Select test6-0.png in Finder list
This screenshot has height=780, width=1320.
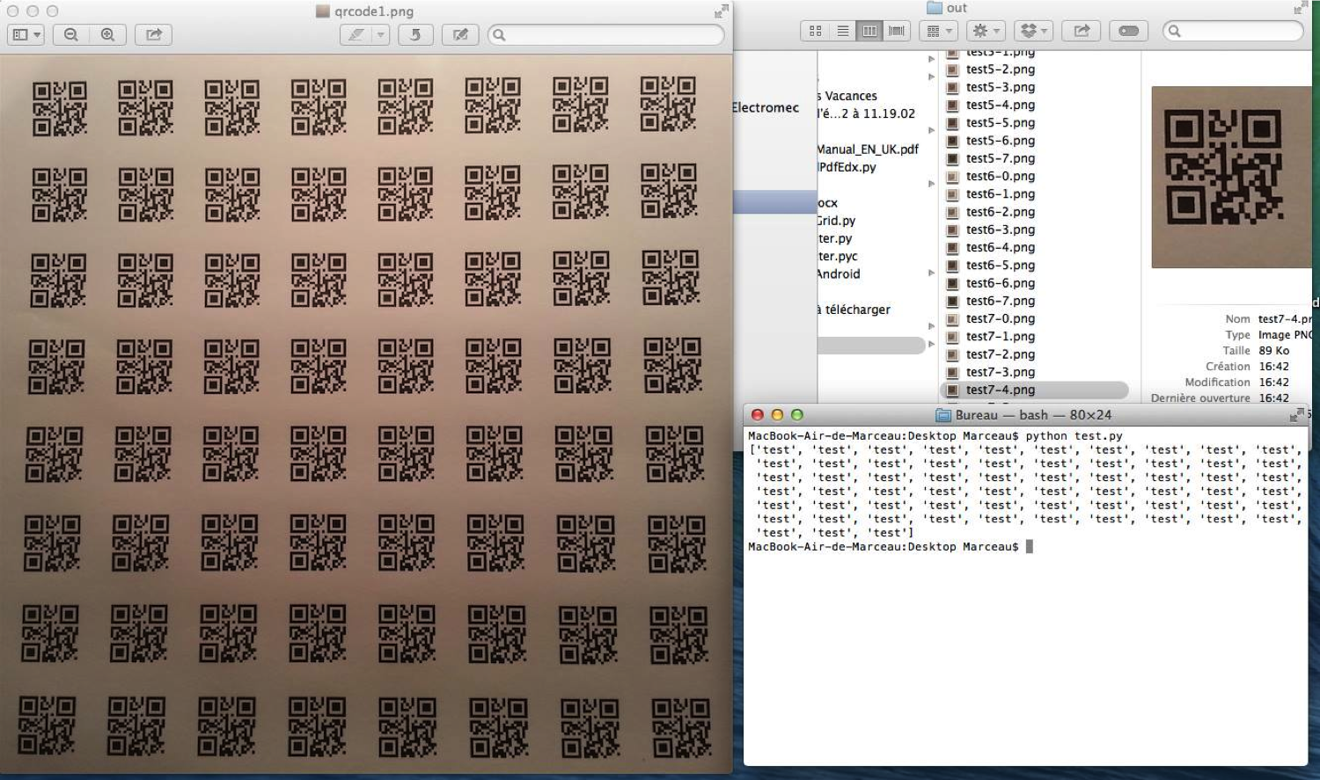[1001, 176]
